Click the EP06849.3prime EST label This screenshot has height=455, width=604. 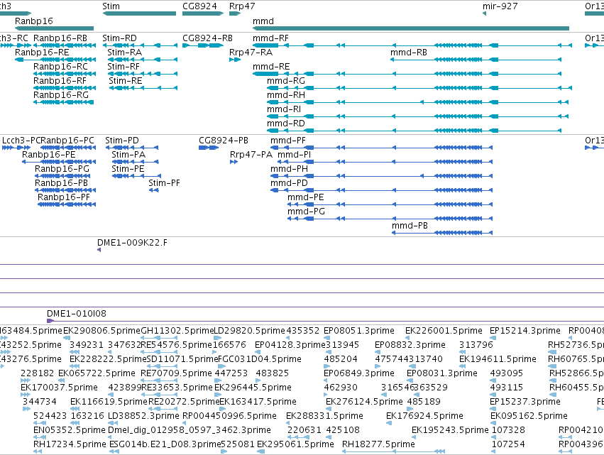coord(359,373)
